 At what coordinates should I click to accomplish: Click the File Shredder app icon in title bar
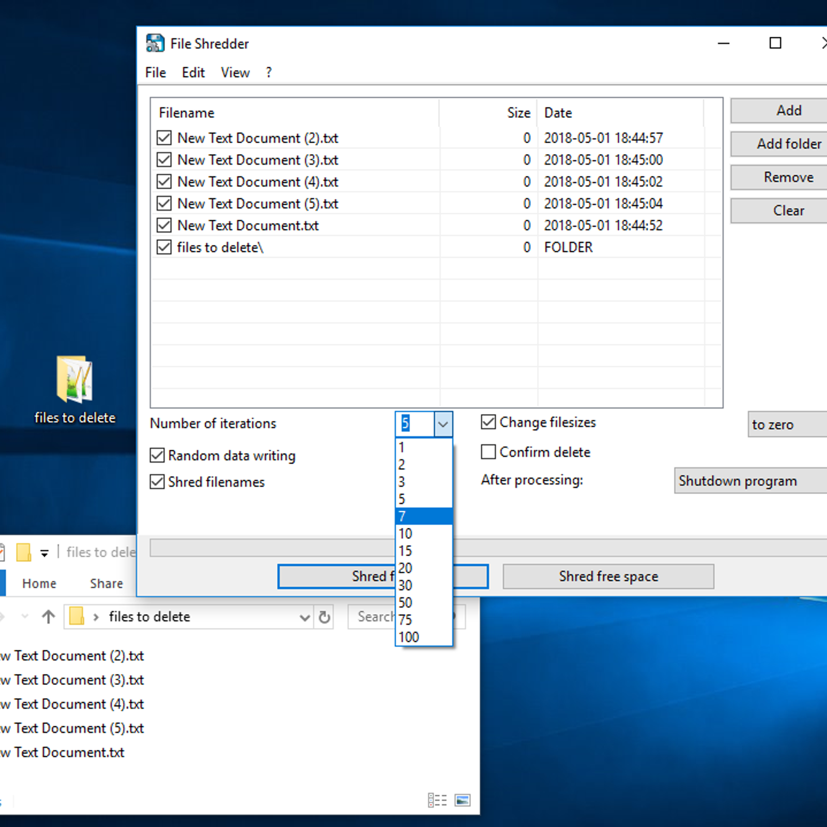click(155, 43)
